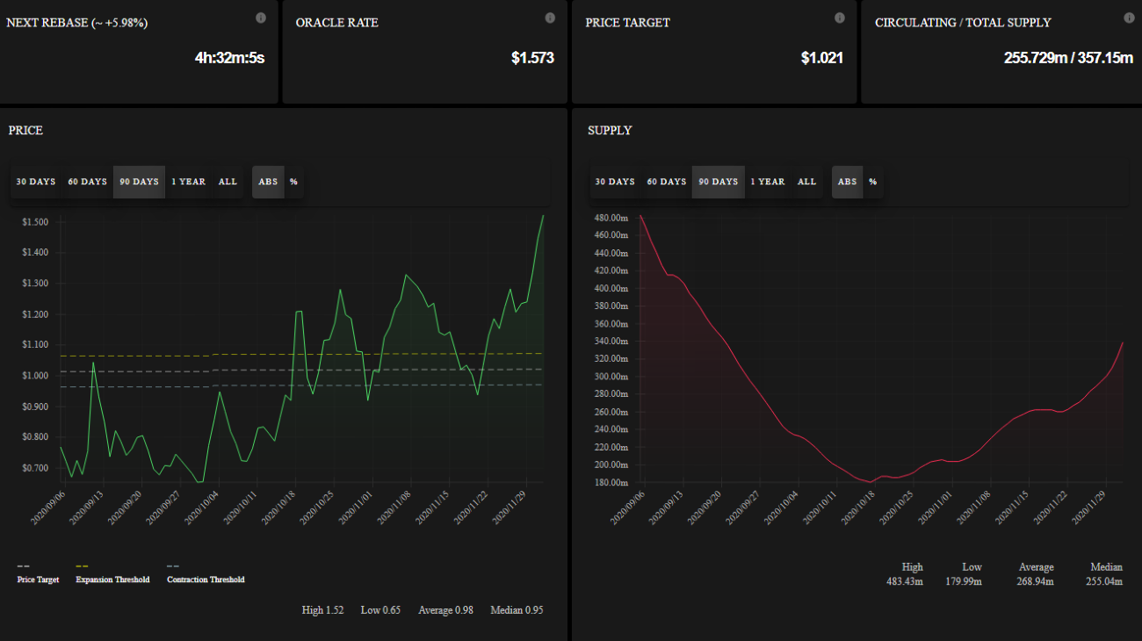Click the Contraction Threshold legend marker
Viewport: 1142px width, 641px height.
[173, 565]
